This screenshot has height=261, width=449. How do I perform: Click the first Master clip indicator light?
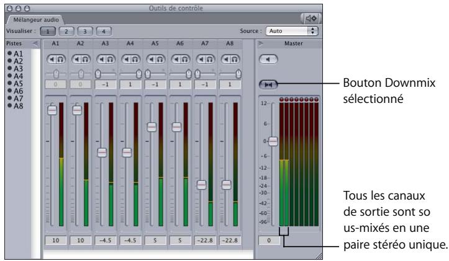tap(282, 99)
